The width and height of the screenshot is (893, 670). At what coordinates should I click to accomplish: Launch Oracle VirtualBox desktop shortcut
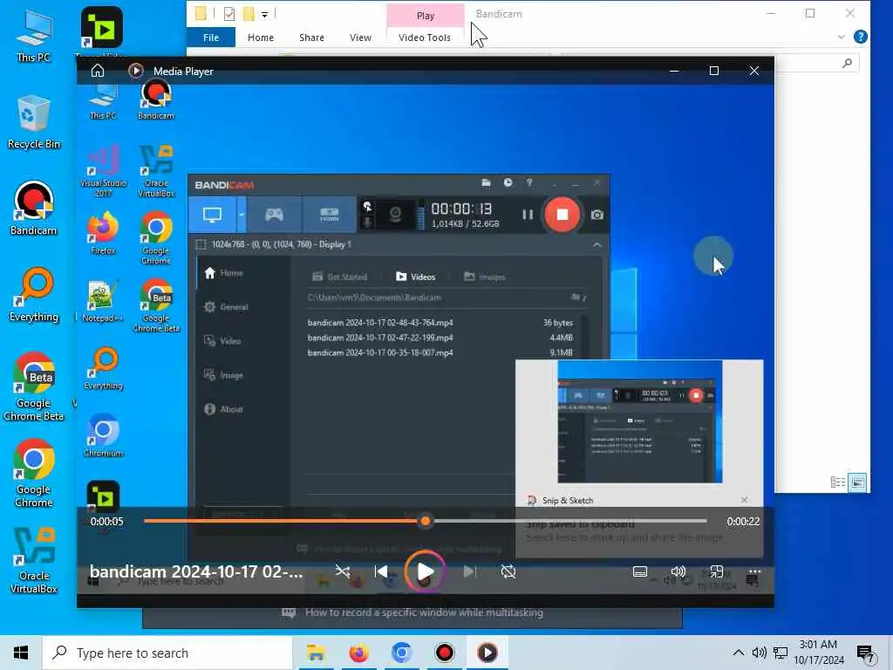tap(34, 561)
